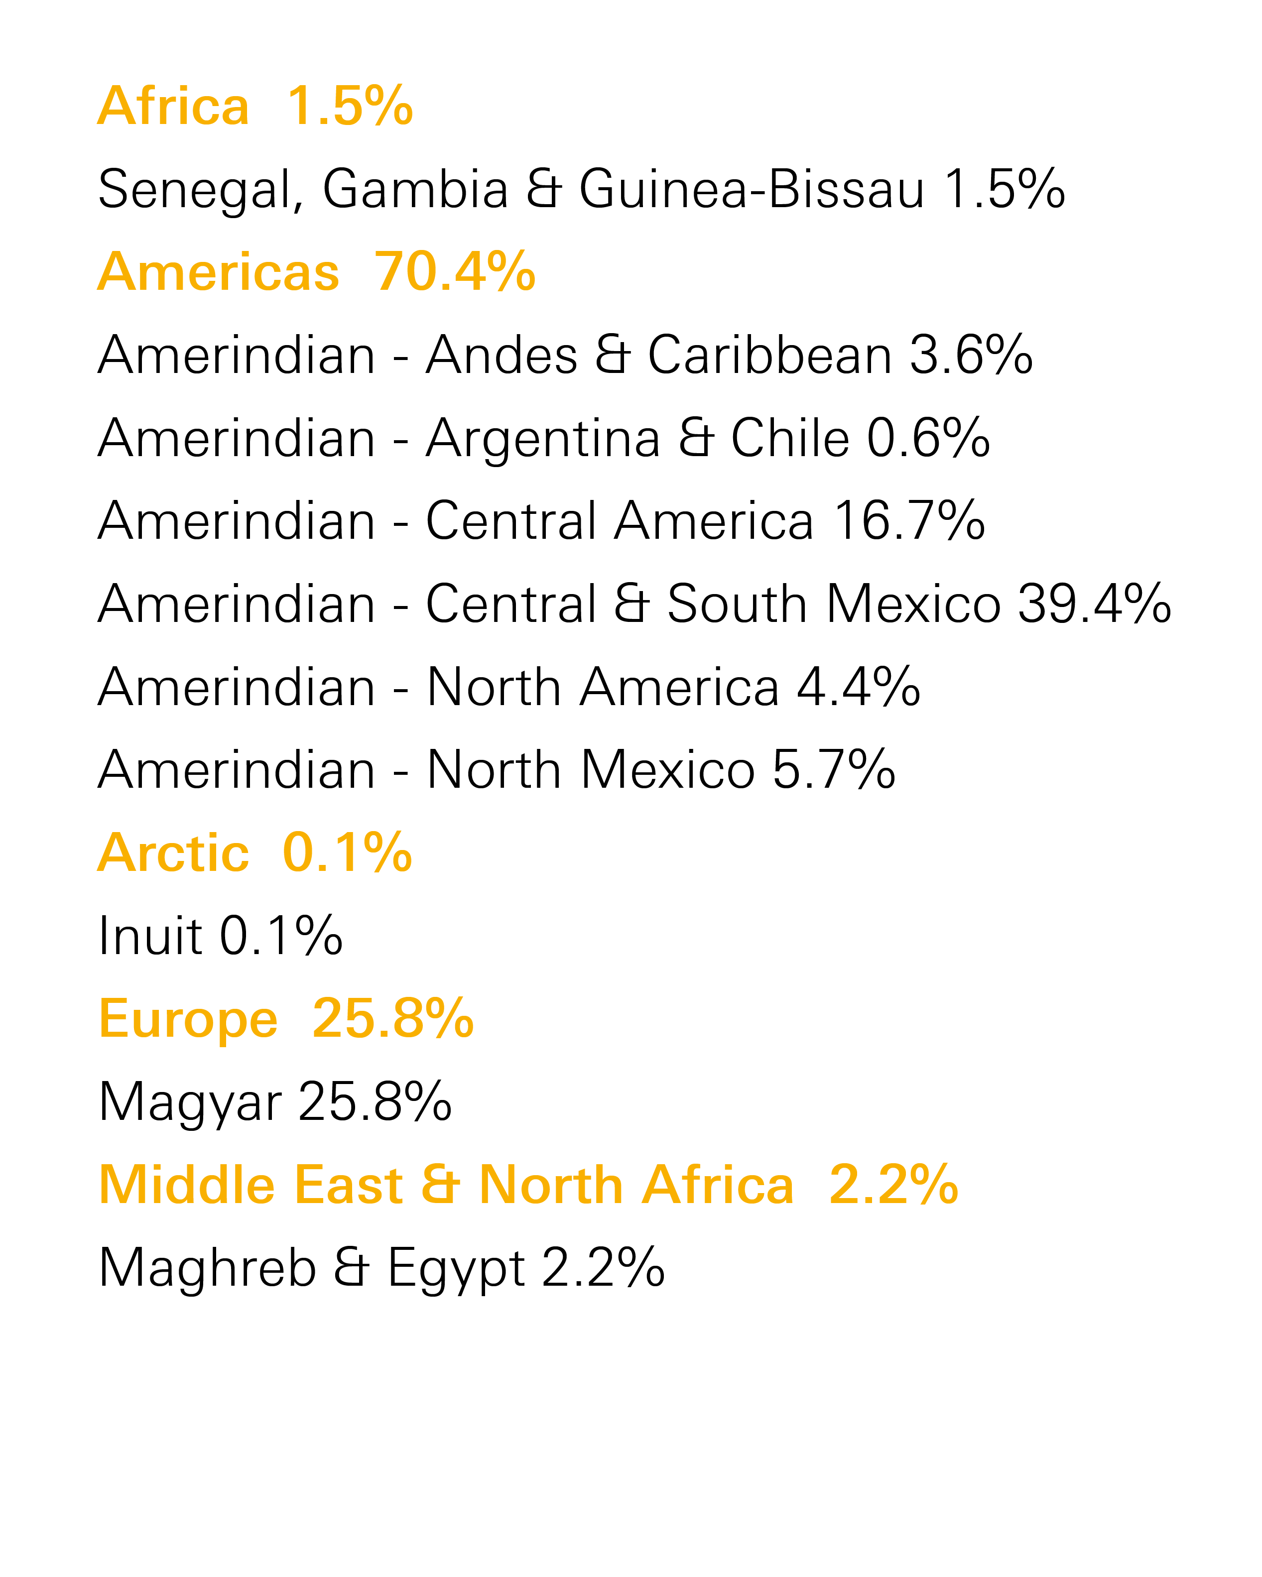Click Amerindian - North Mexico 5.7%
Image resolution: width=1262 pixels, height=1577 pixels.
point(497,770)
